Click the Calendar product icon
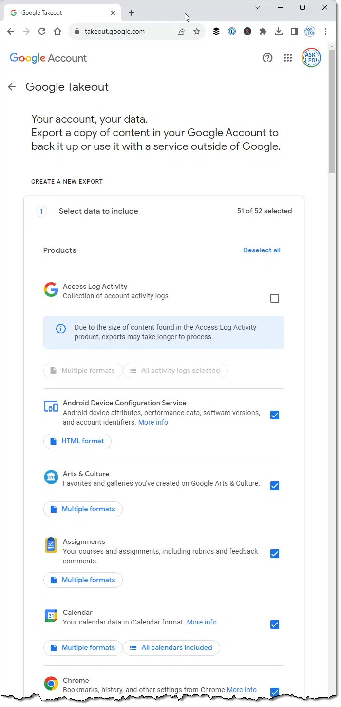This screenshot has height=707, width=341. [51, 616]
